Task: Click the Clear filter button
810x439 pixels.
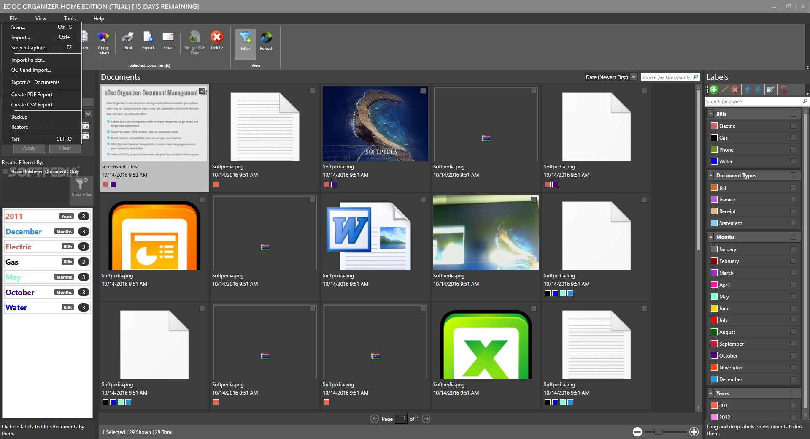Action: pyautogui.click(x=65, y=148)
